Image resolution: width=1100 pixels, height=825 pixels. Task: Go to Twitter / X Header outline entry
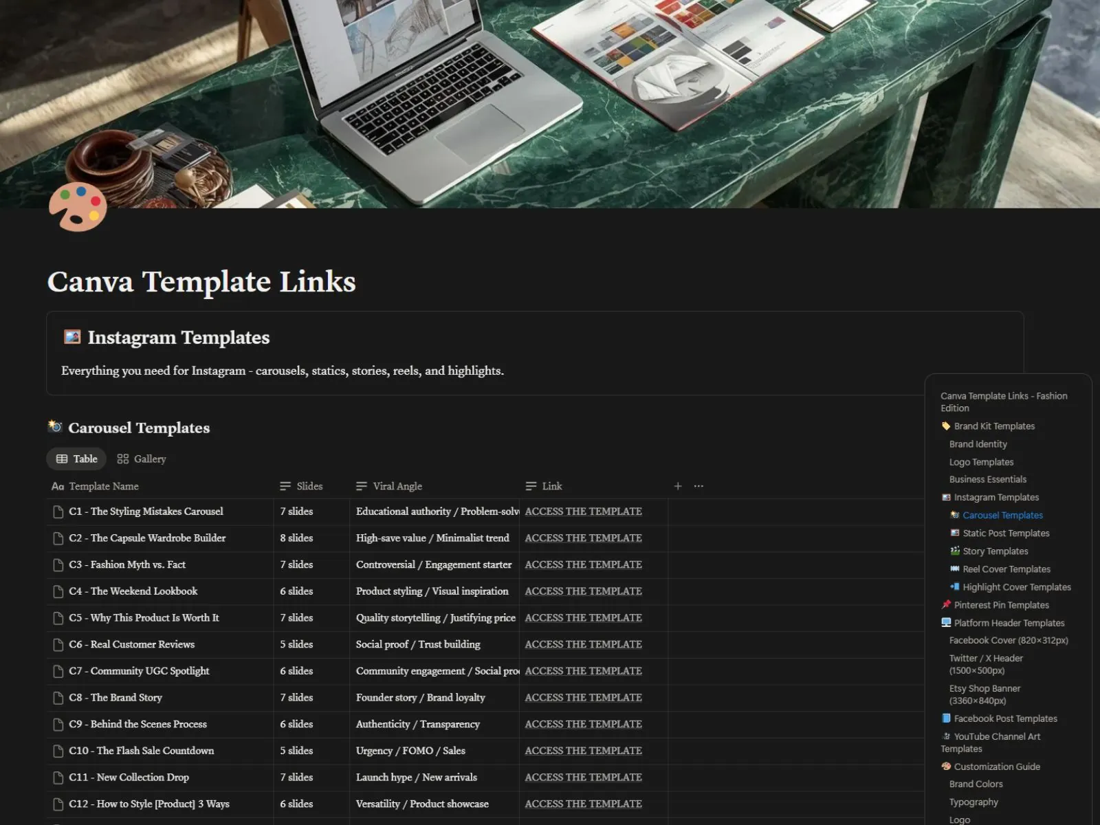[x=986, y=664]
